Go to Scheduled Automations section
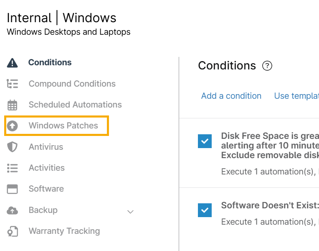 (x=75, y=105)
